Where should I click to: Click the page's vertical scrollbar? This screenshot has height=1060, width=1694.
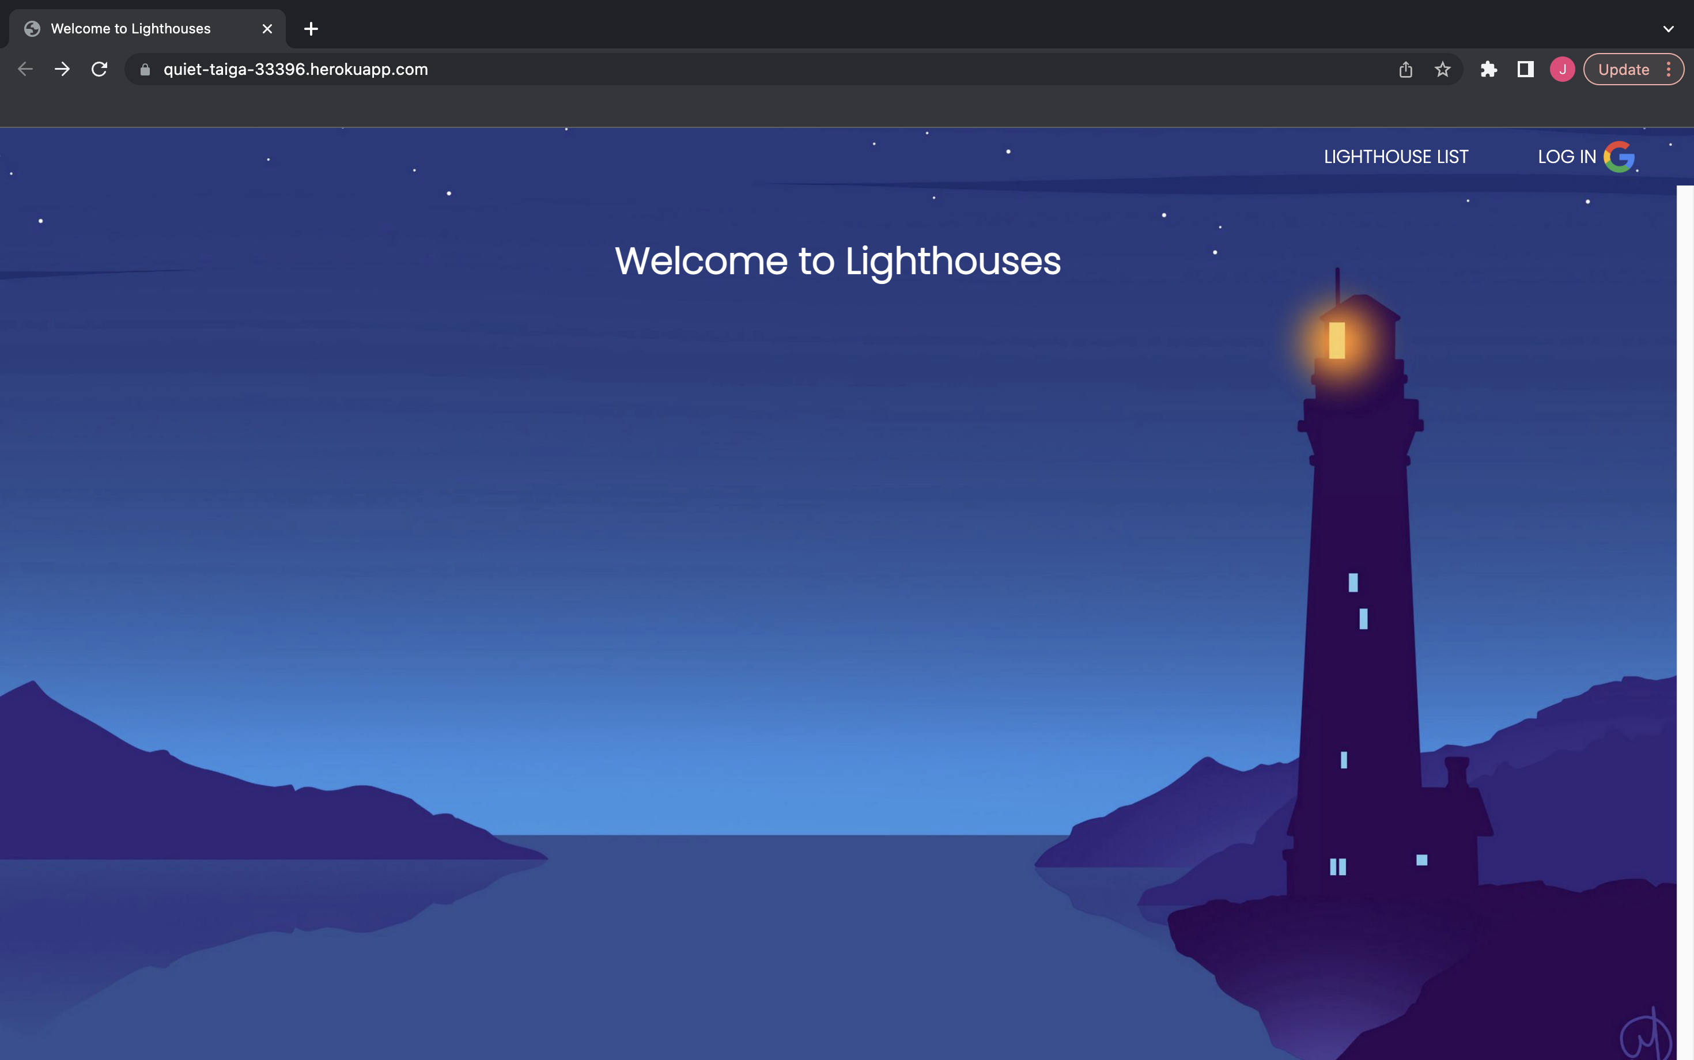pos(1685,623)
